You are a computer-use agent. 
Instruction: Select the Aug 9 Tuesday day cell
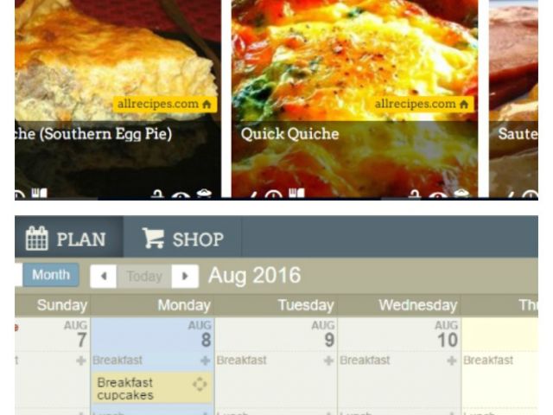click(276, 334)
